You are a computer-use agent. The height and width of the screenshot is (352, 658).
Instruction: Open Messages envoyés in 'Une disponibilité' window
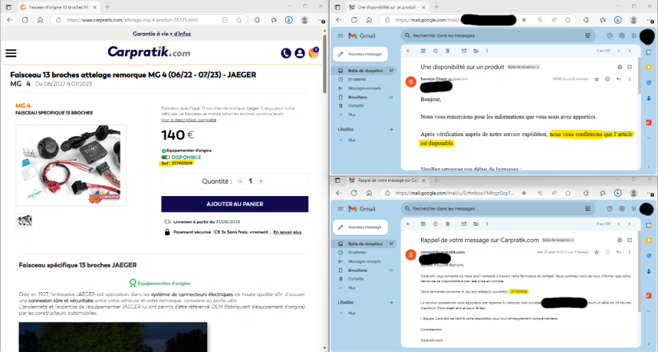365,88
